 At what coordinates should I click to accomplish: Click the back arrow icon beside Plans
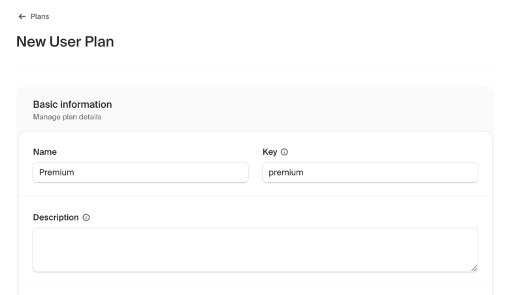pyautogui.click(x=22, y=16)
